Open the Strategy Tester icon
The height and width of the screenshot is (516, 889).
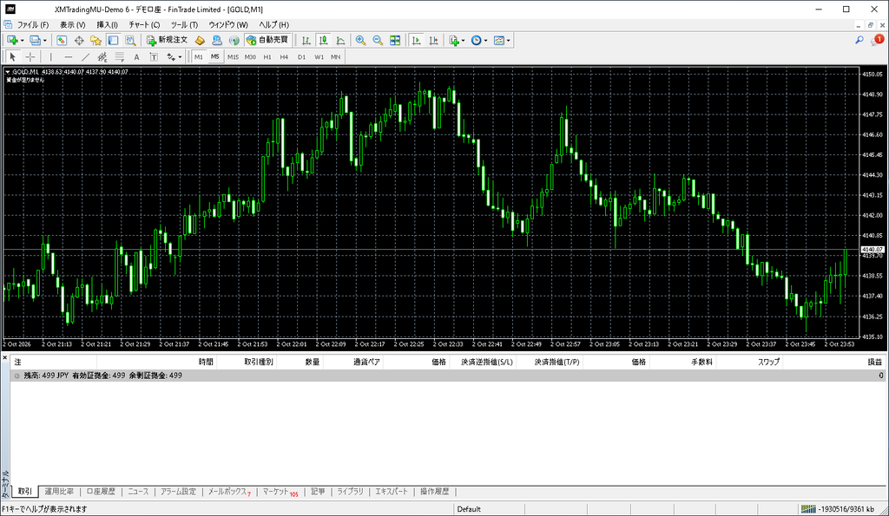[x=130, y=40]
